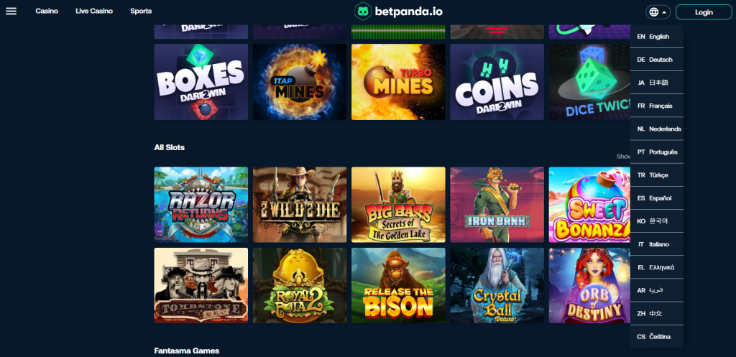Screen dimensions: 736x357
Task: Select Français language option
Action: tap(657, 106)
